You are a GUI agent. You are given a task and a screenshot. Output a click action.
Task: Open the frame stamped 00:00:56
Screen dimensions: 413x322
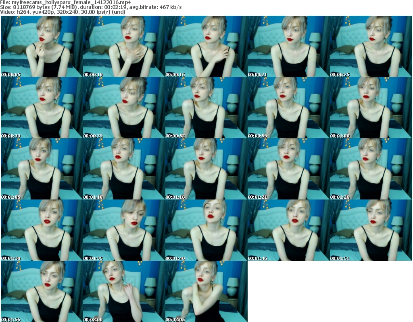click(288, 108)
